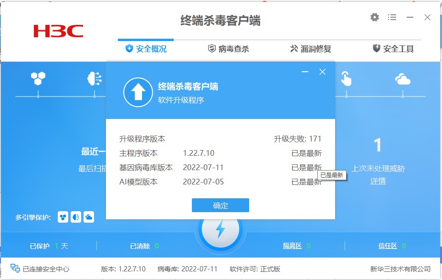
Task: Click 版本: 1.22.7.10 in status bar
Action: (123, 269)
